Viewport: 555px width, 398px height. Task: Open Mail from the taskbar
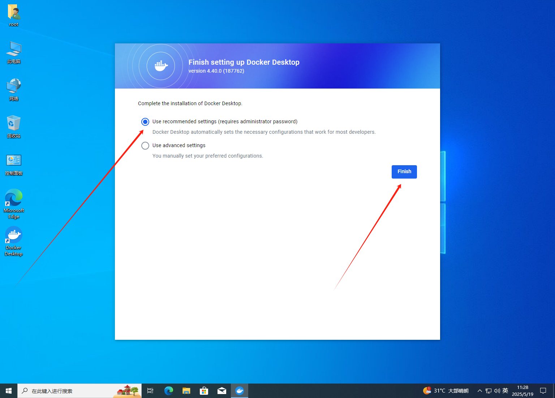[x=221, y=391]
